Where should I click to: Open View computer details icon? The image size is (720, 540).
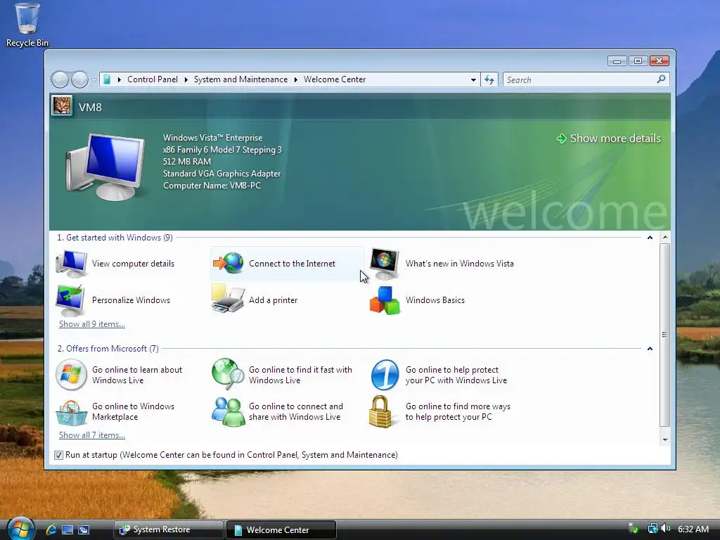point(71,263)
